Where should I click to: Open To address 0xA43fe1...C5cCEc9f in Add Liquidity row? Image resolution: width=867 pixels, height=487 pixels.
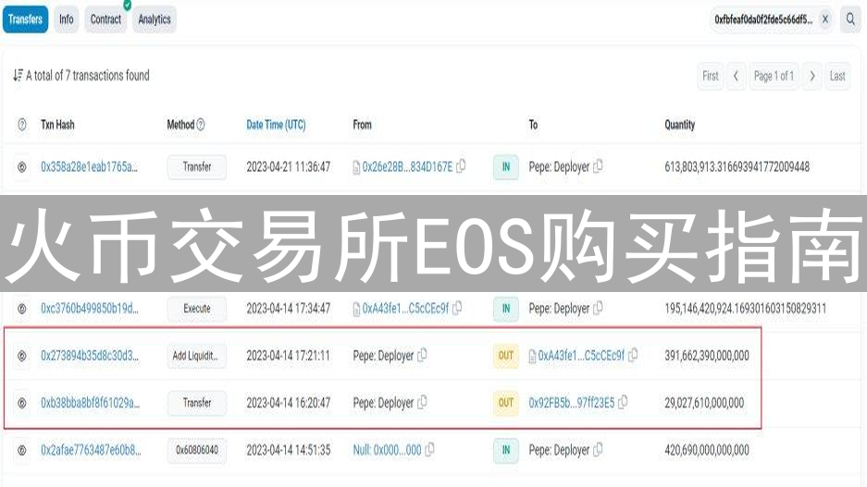pos(581,356)
